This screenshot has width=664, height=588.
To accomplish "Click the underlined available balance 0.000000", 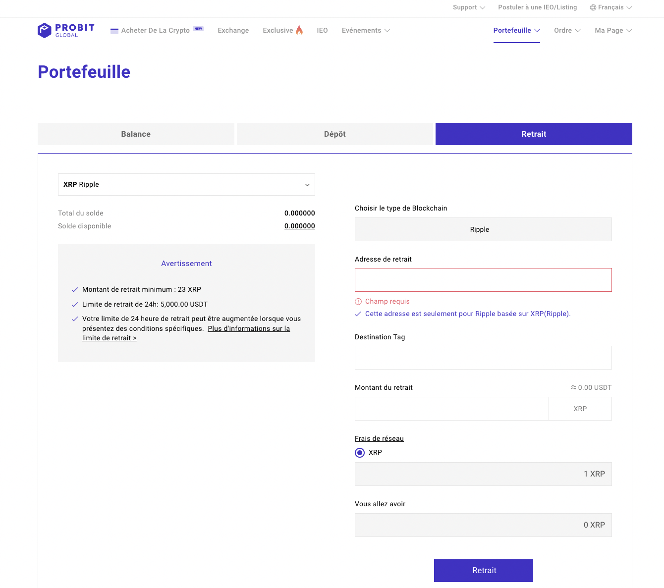I will click(x=300, y=226).
